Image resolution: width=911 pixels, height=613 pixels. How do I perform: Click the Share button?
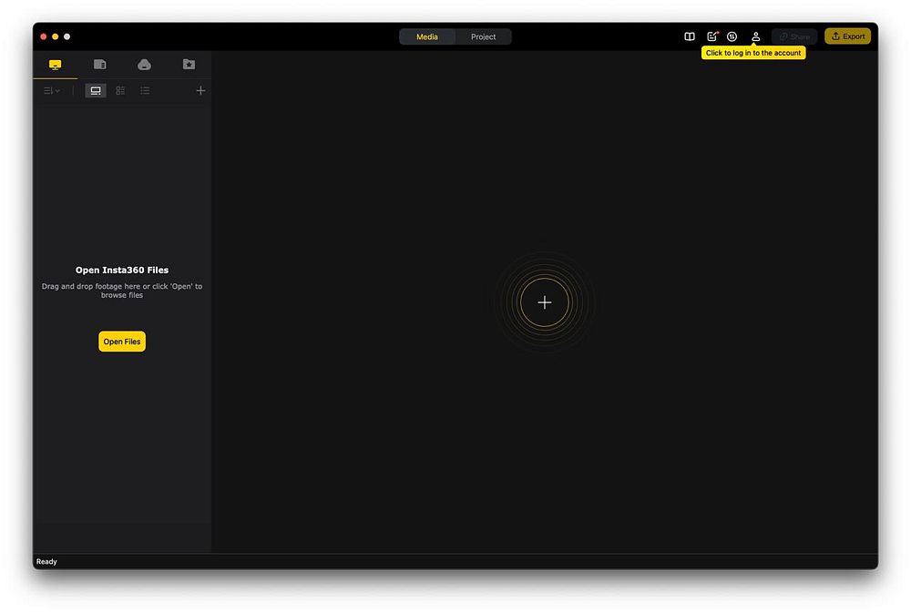click(x=794, y=36)
